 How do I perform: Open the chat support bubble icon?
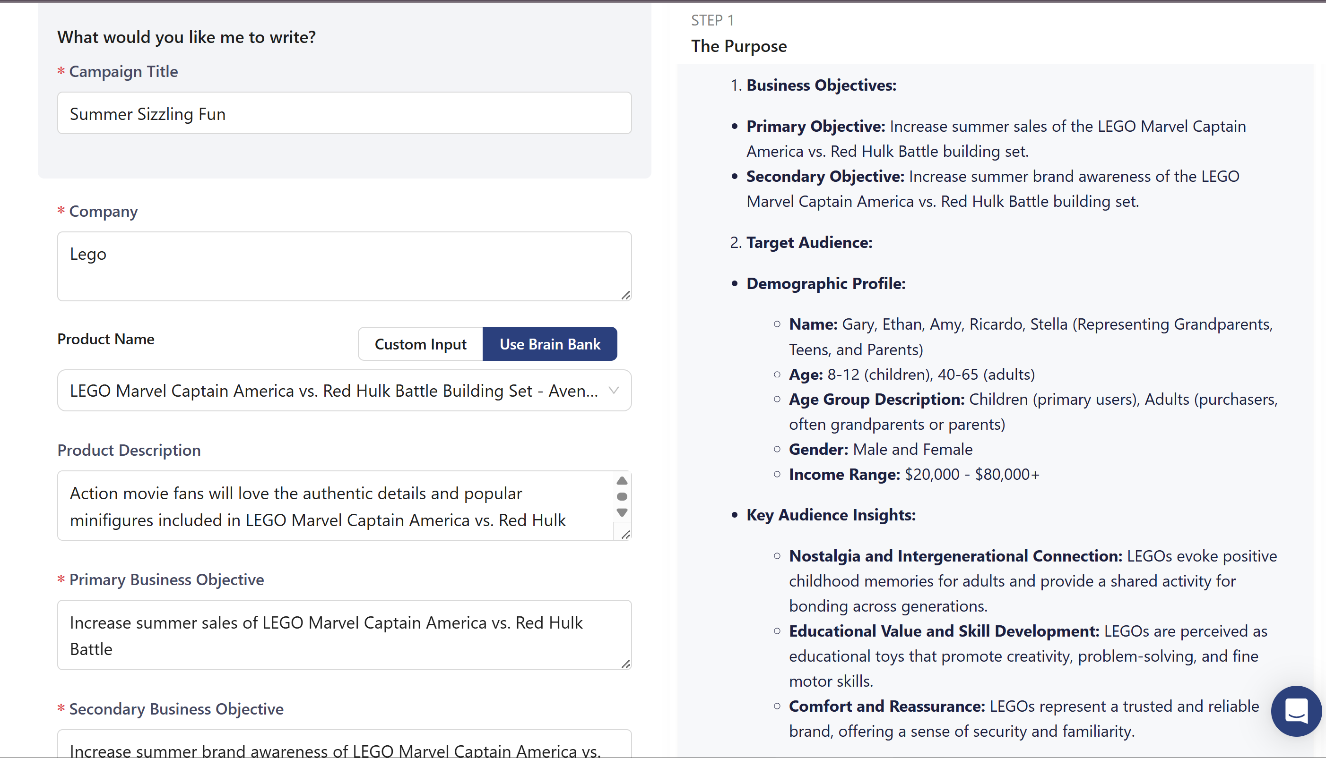pyautogui.click(x=1296, y=710)
